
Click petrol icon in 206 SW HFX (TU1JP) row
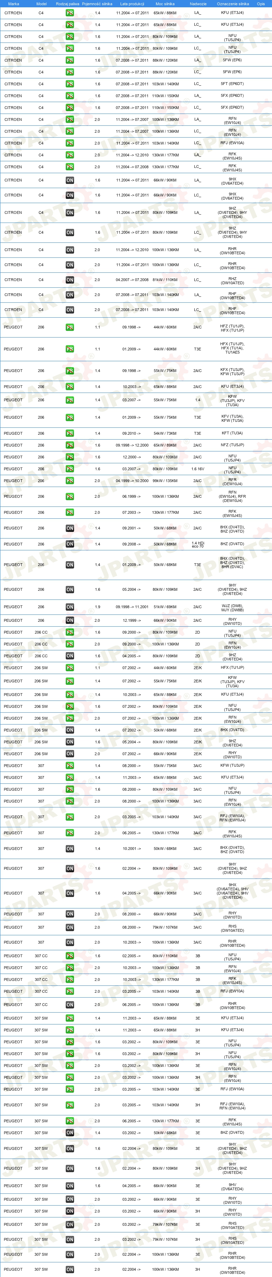coord(70,668)
